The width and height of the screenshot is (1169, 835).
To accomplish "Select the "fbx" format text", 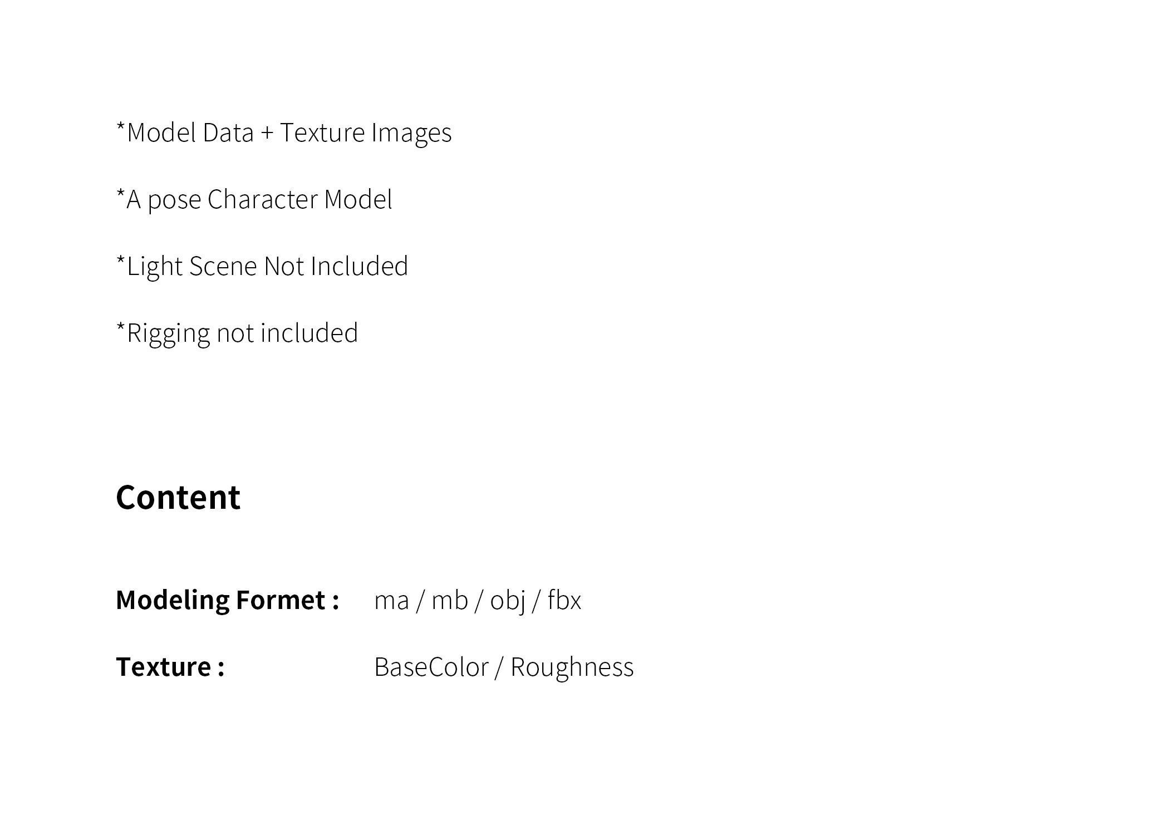I will coord(564,601).
